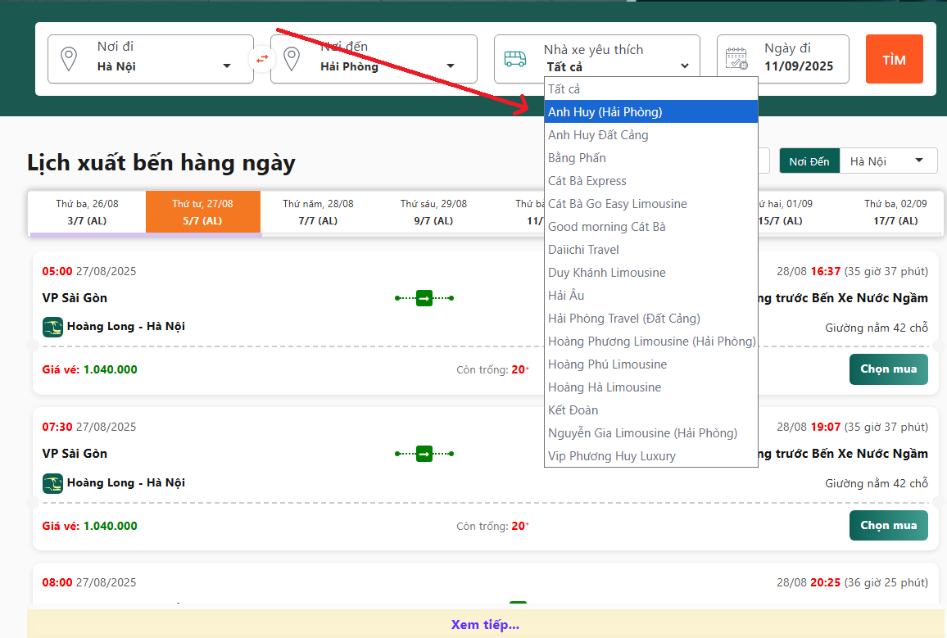Switch to the Thứ năm, 28/08 date tab
The width and height of the screenshot is (947, 638).
tap(318, 212)
